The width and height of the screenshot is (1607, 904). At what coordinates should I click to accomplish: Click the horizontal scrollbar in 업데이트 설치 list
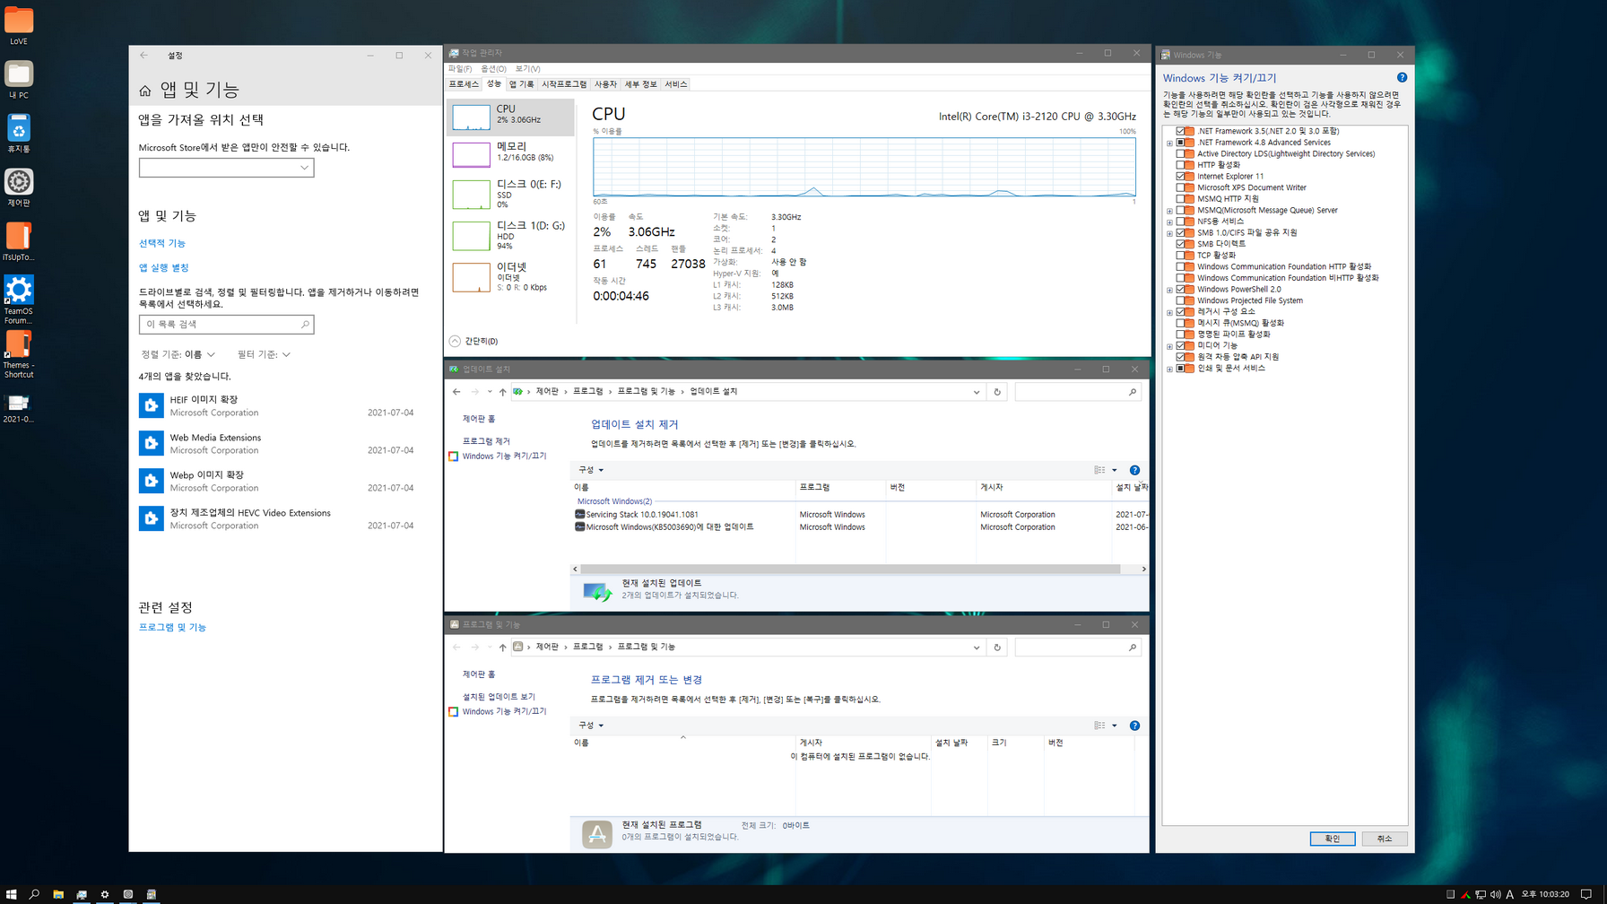point(849,569)
